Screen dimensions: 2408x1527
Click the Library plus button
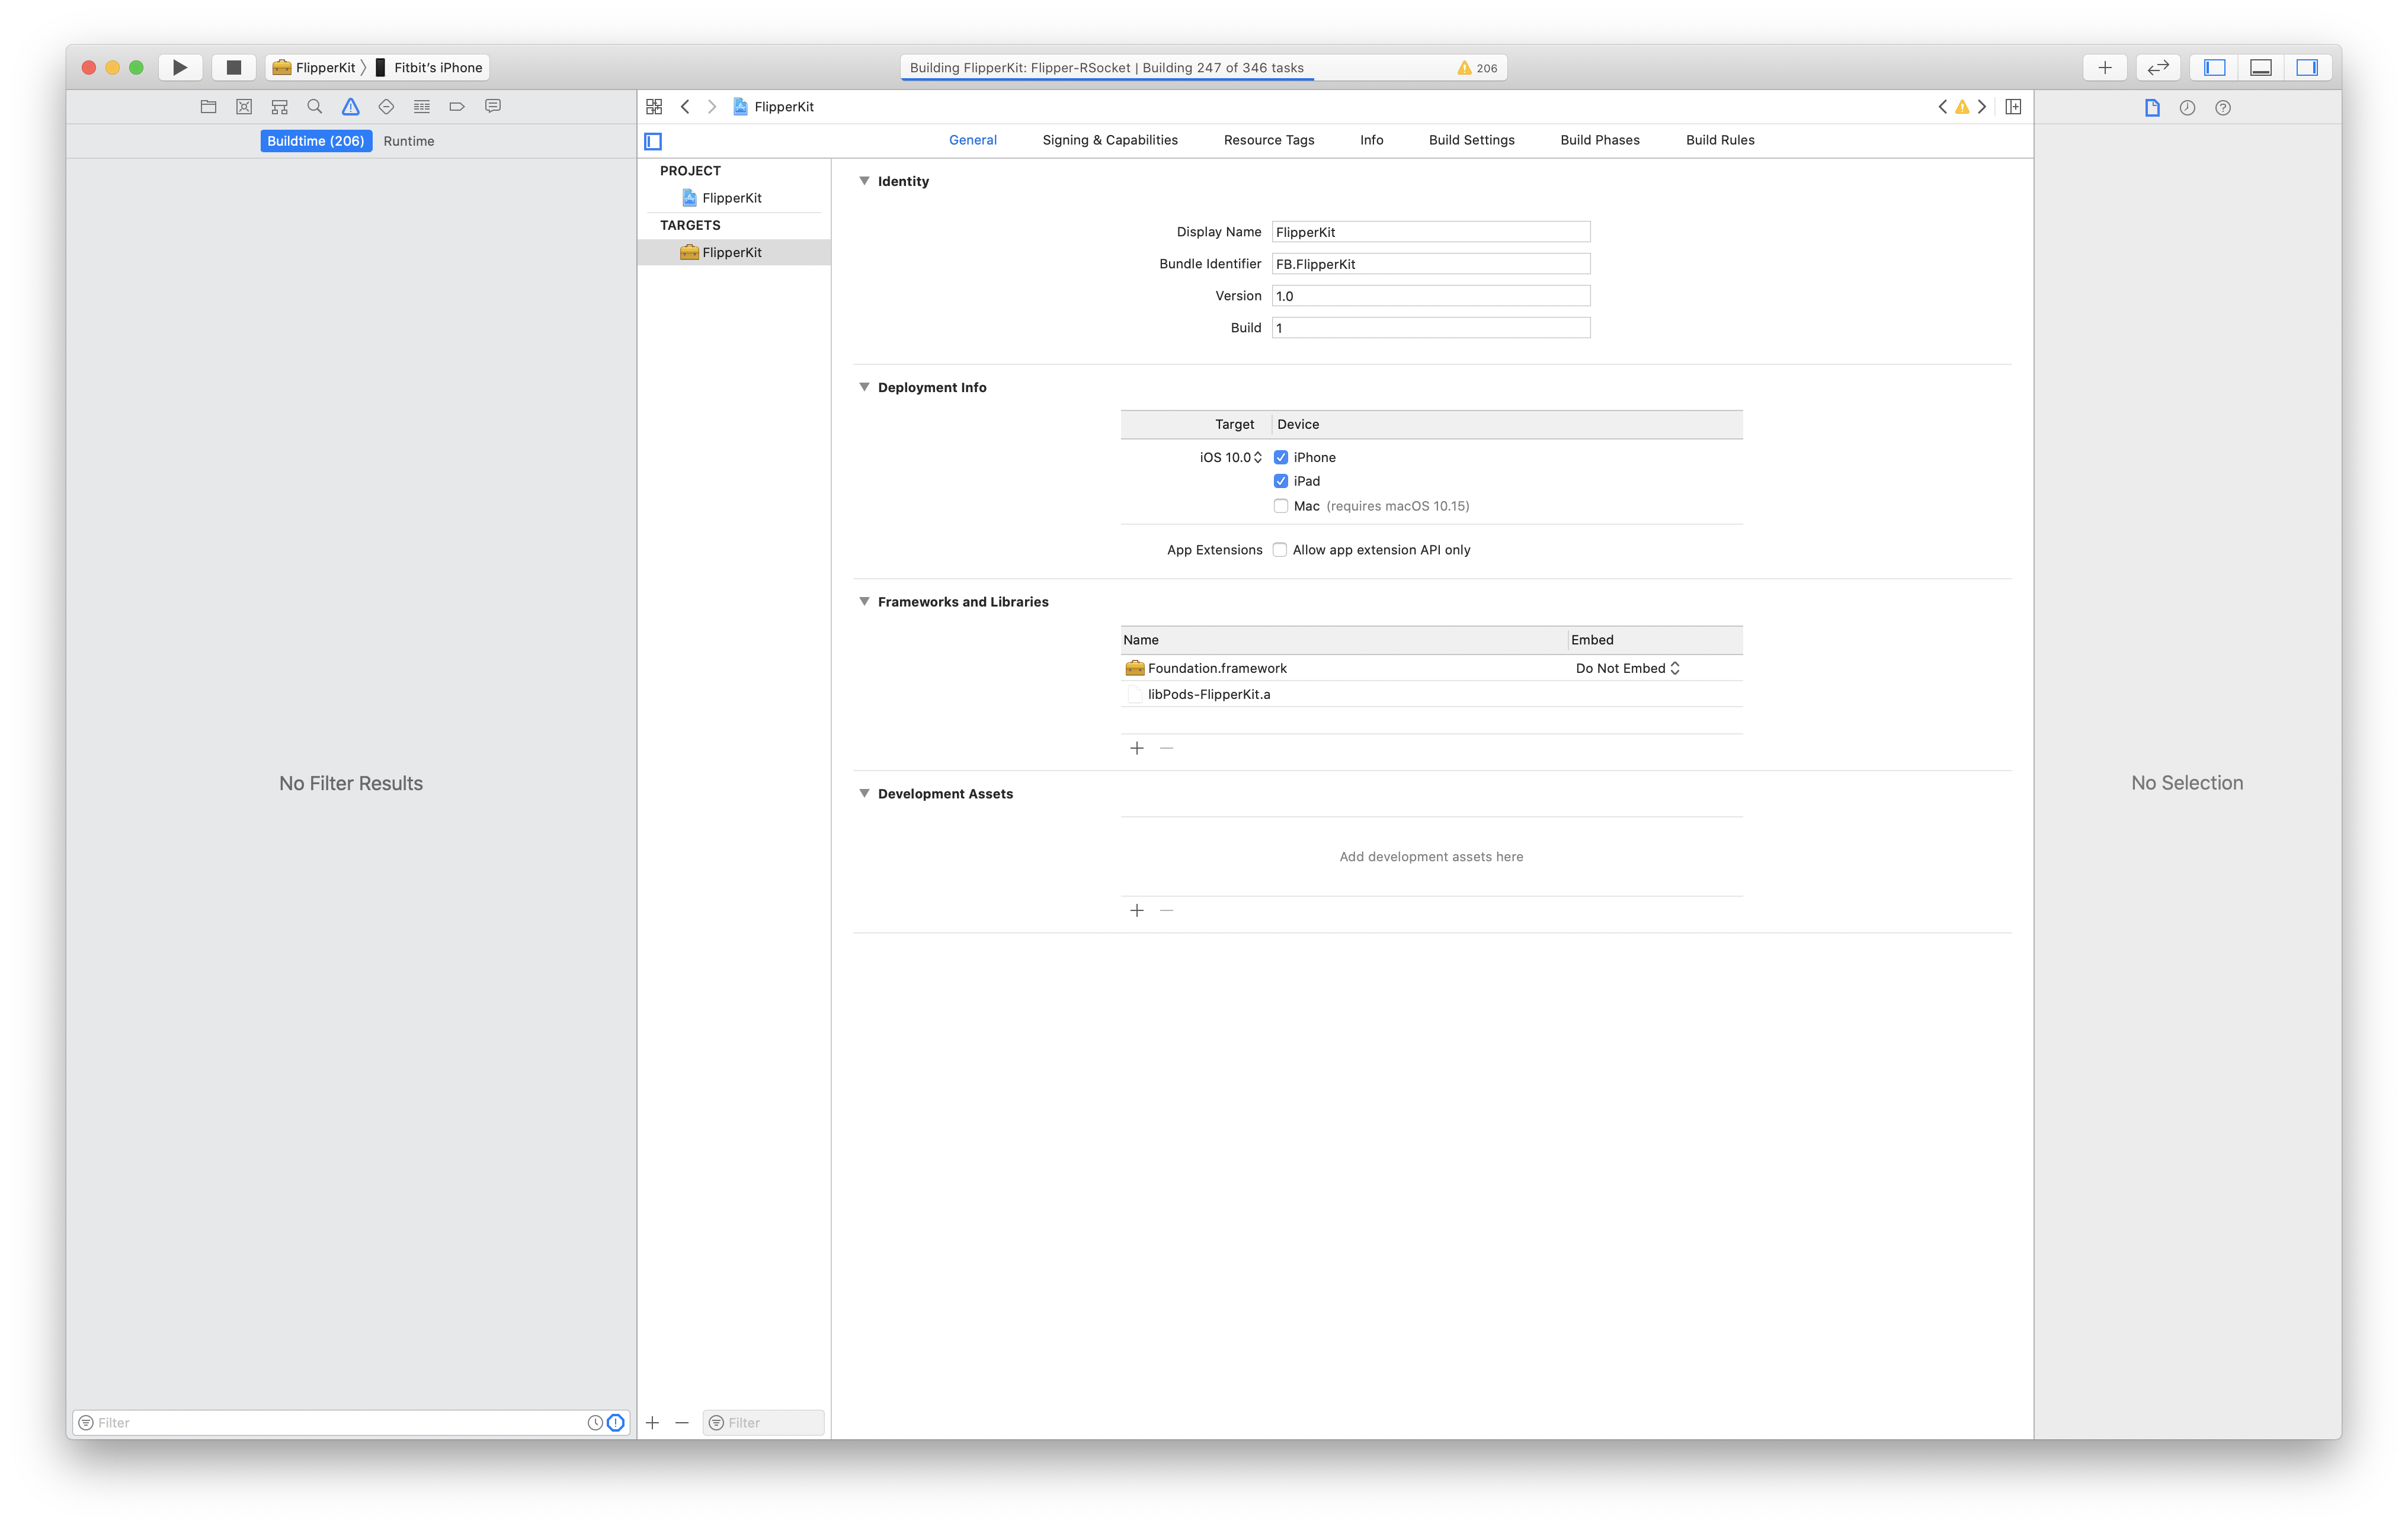2104,67
